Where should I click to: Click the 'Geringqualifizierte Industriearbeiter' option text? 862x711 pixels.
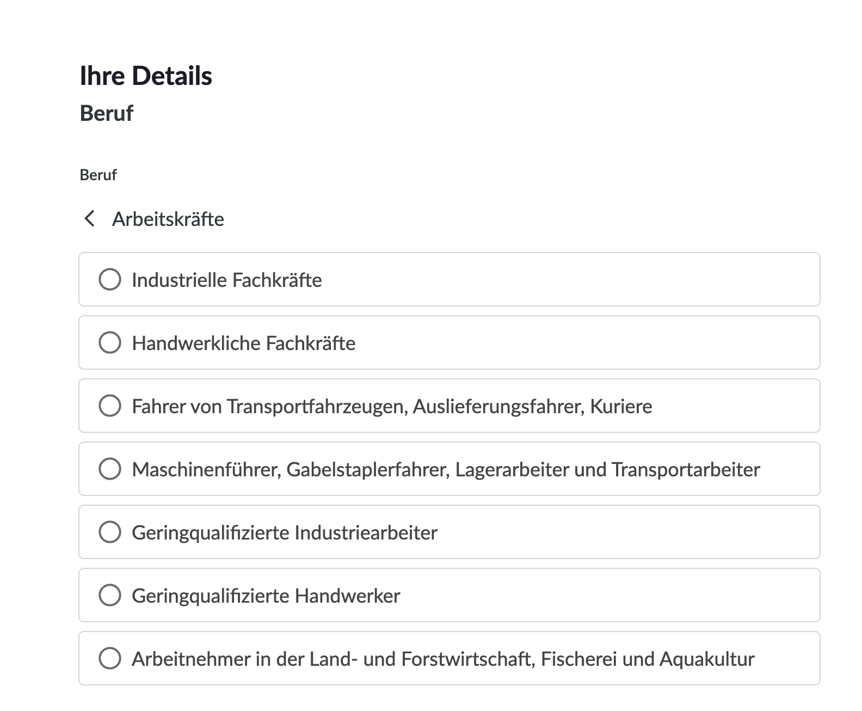click(x=285, y=533)
